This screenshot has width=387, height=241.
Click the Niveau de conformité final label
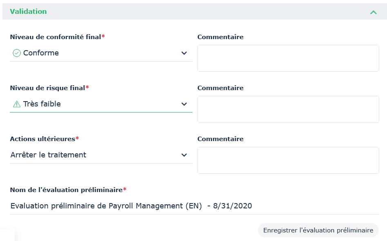click(55, 37)
